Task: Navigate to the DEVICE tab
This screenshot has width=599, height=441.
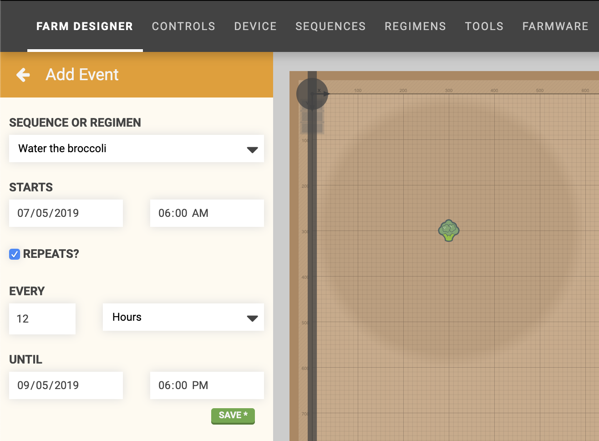Action: click(255, 26)
